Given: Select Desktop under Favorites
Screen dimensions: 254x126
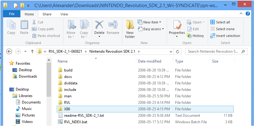Looking at the screenshot, I should pos(22,70).
